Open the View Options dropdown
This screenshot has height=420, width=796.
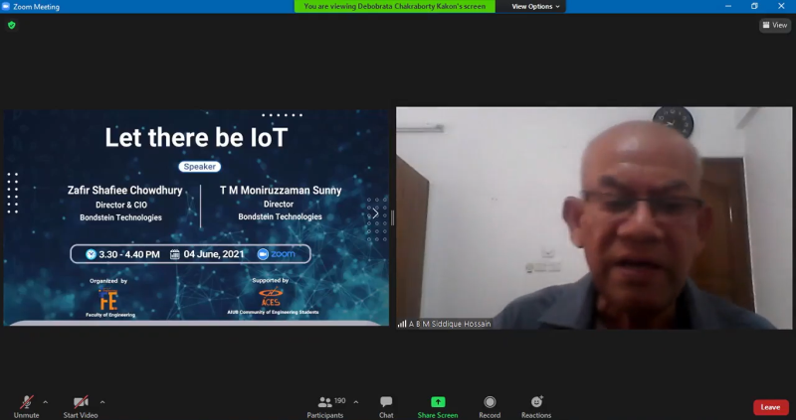point(535,6)
